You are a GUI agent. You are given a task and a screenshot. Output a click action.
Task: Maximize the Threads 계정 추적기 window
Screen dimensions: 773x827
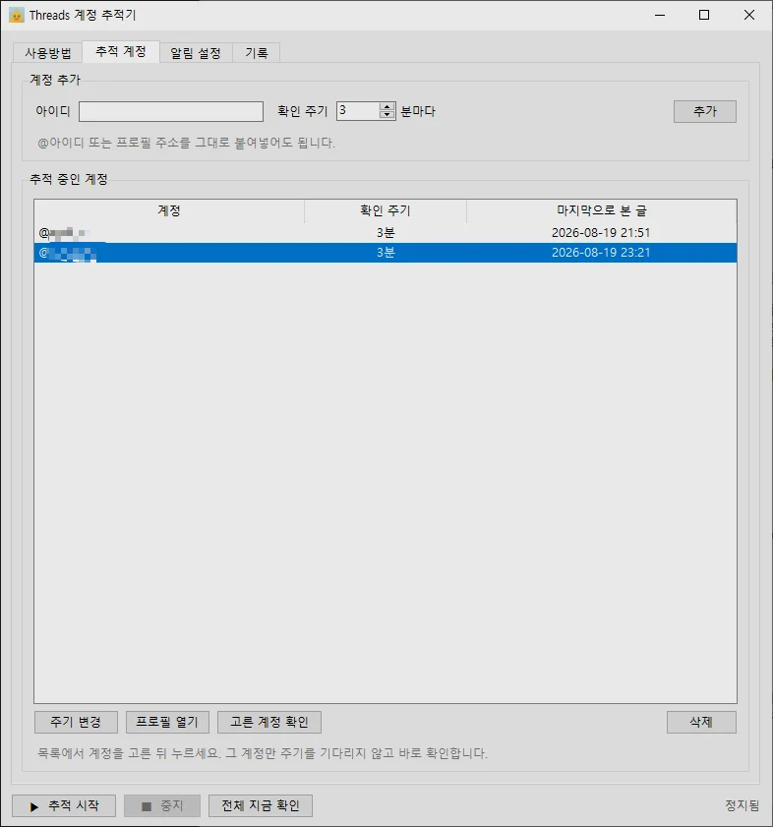pos(704,16)
